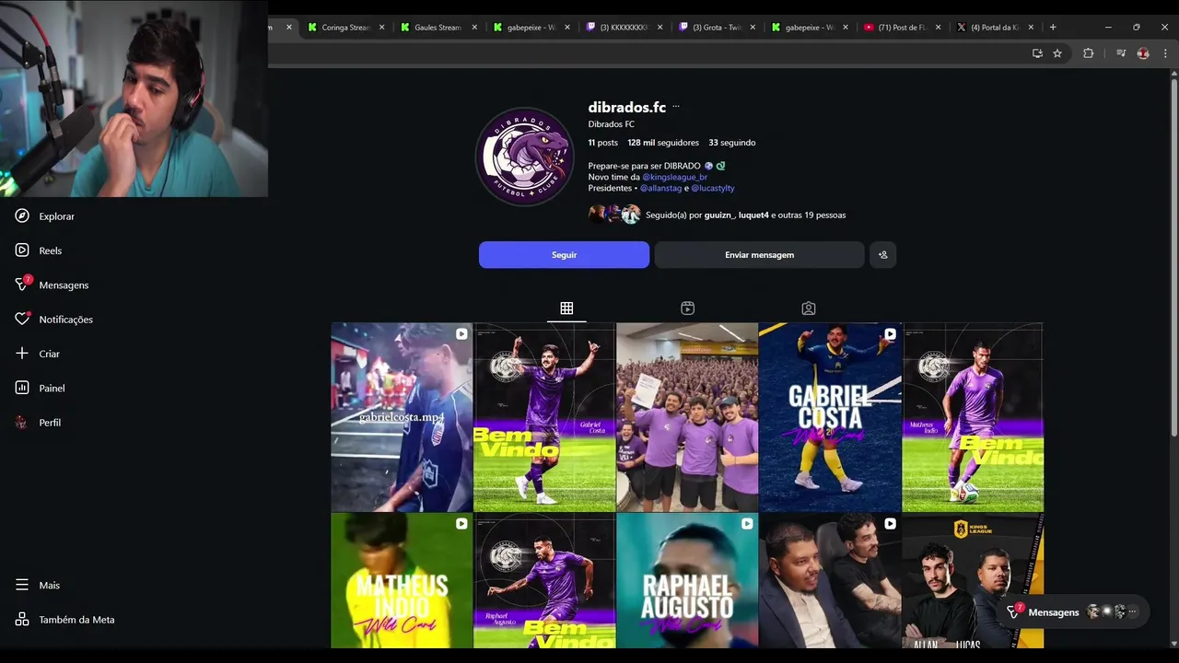Open the Notificações heart item

click(x=53, y=320)
